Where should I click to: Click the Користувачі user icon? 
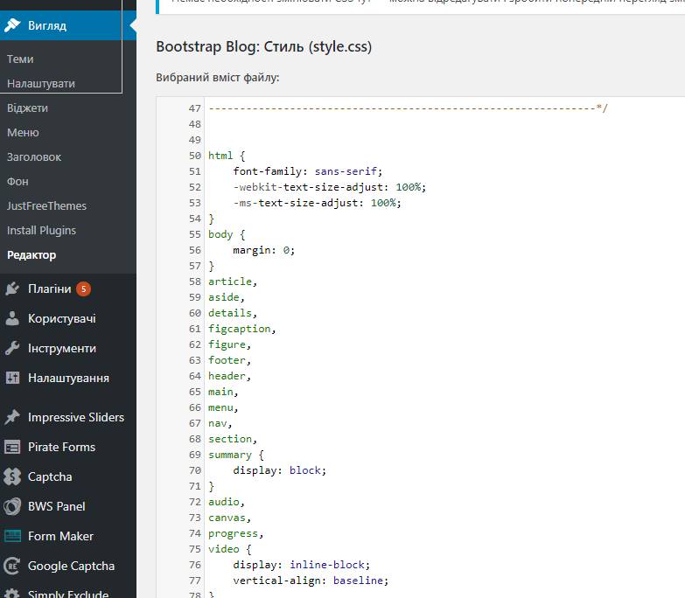click(12, 318)
